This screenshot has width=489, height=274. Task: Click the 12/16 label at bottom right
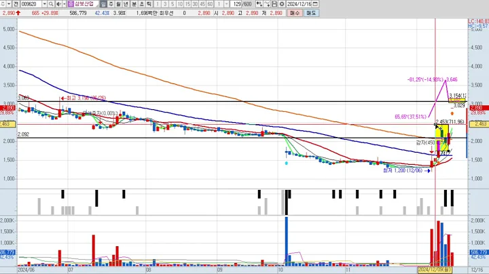point(477,270)
